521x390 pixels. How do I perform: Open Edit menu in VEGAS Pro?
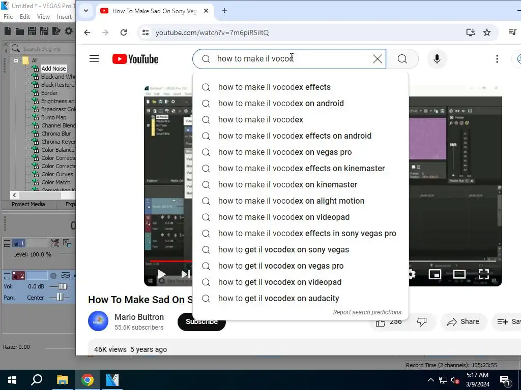point(25,17)
